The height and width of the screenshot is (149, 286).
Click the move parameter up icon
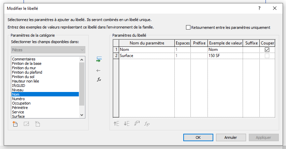[116, 124]
